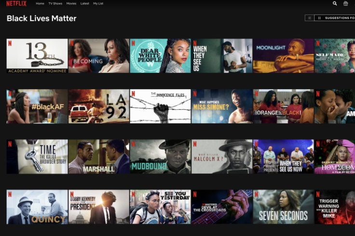Click the Netflix logo
This screenshot has height=236, width=355.
[16, 3]
